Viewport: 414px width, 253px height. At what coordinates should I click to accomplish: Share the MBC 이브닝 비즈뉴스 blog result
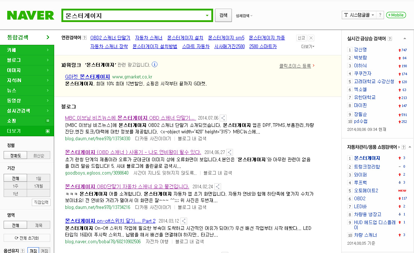click(x=223, y=118)
